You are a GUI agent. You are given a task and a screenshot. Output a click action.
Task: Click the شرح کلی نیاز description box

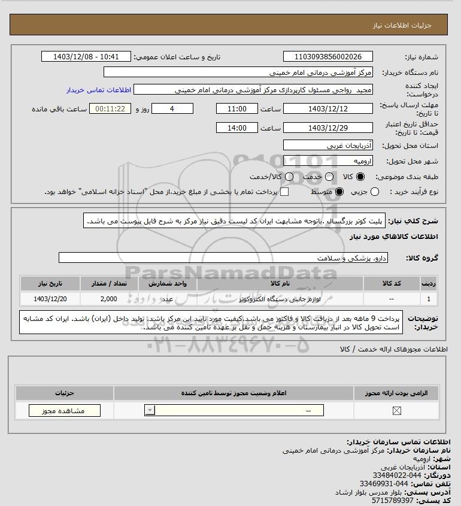[x=234, y=221]
